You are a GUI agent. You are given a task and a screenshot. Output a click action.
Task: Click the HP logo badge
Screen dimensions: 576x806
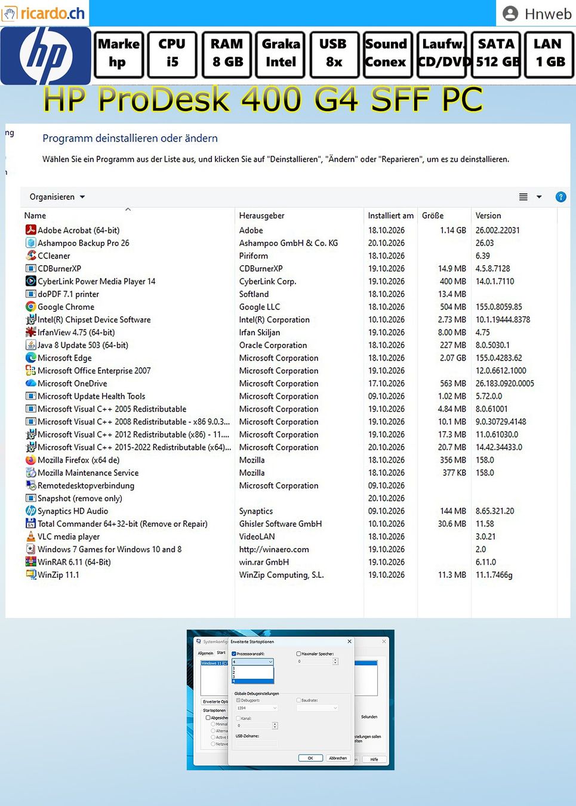[46, 56]
